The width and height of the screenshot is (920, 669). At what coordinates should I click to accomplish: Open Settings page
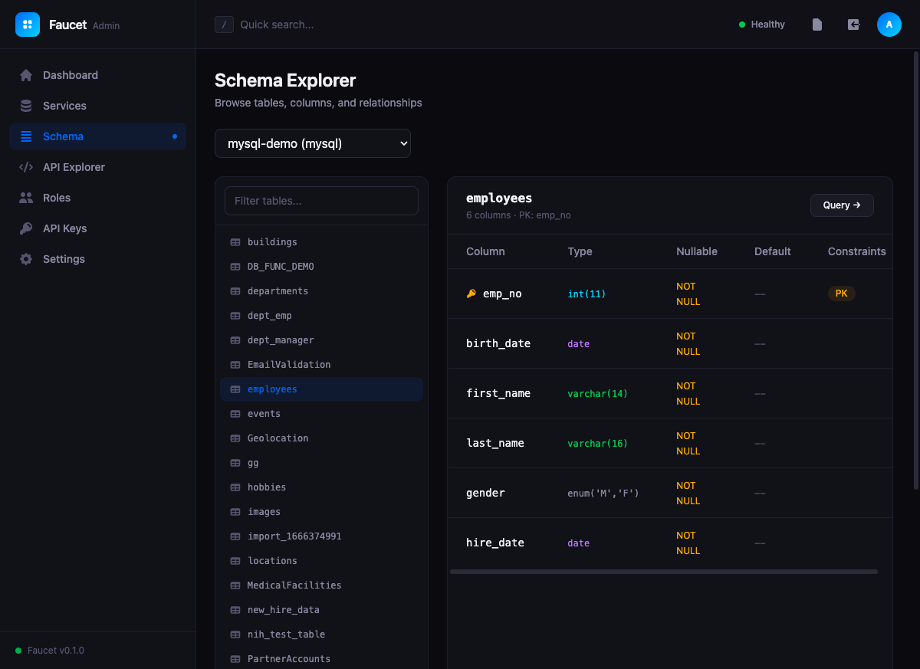click(98, 259)
